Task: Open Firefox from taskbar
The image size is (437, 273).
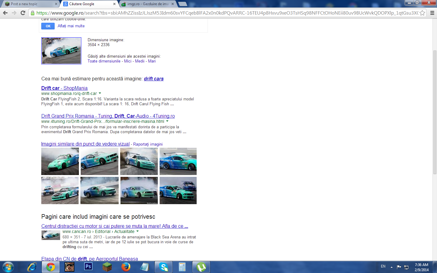Action: [x=126, y=267]
